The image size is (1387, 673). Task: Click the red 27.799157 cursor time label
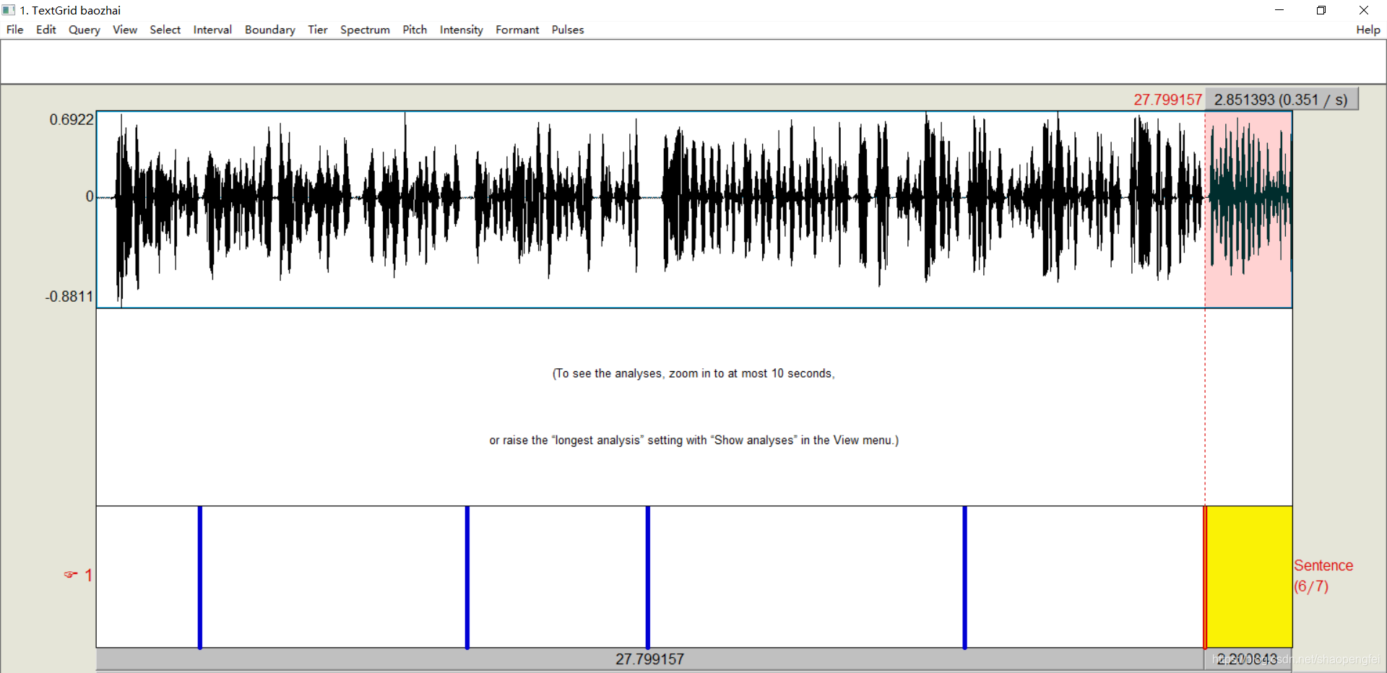click(1167, 100)
